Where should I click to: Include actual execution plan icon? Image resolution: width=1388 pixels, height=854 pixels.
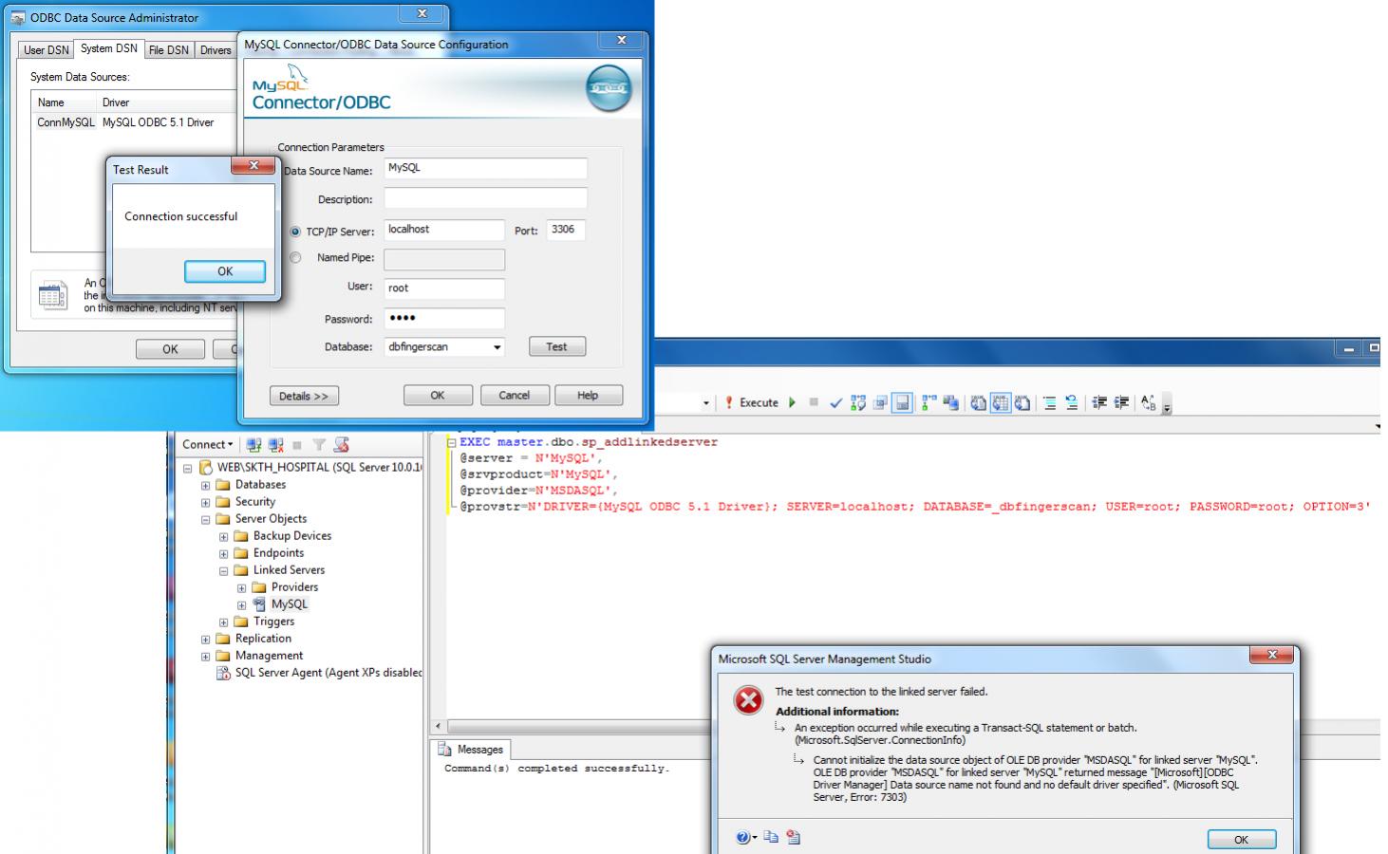(x=928, y=403)
